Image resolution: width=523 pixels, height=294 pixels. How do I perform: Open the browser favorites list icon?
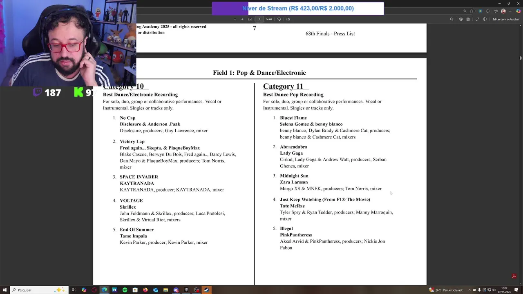(x=496, y=11)
